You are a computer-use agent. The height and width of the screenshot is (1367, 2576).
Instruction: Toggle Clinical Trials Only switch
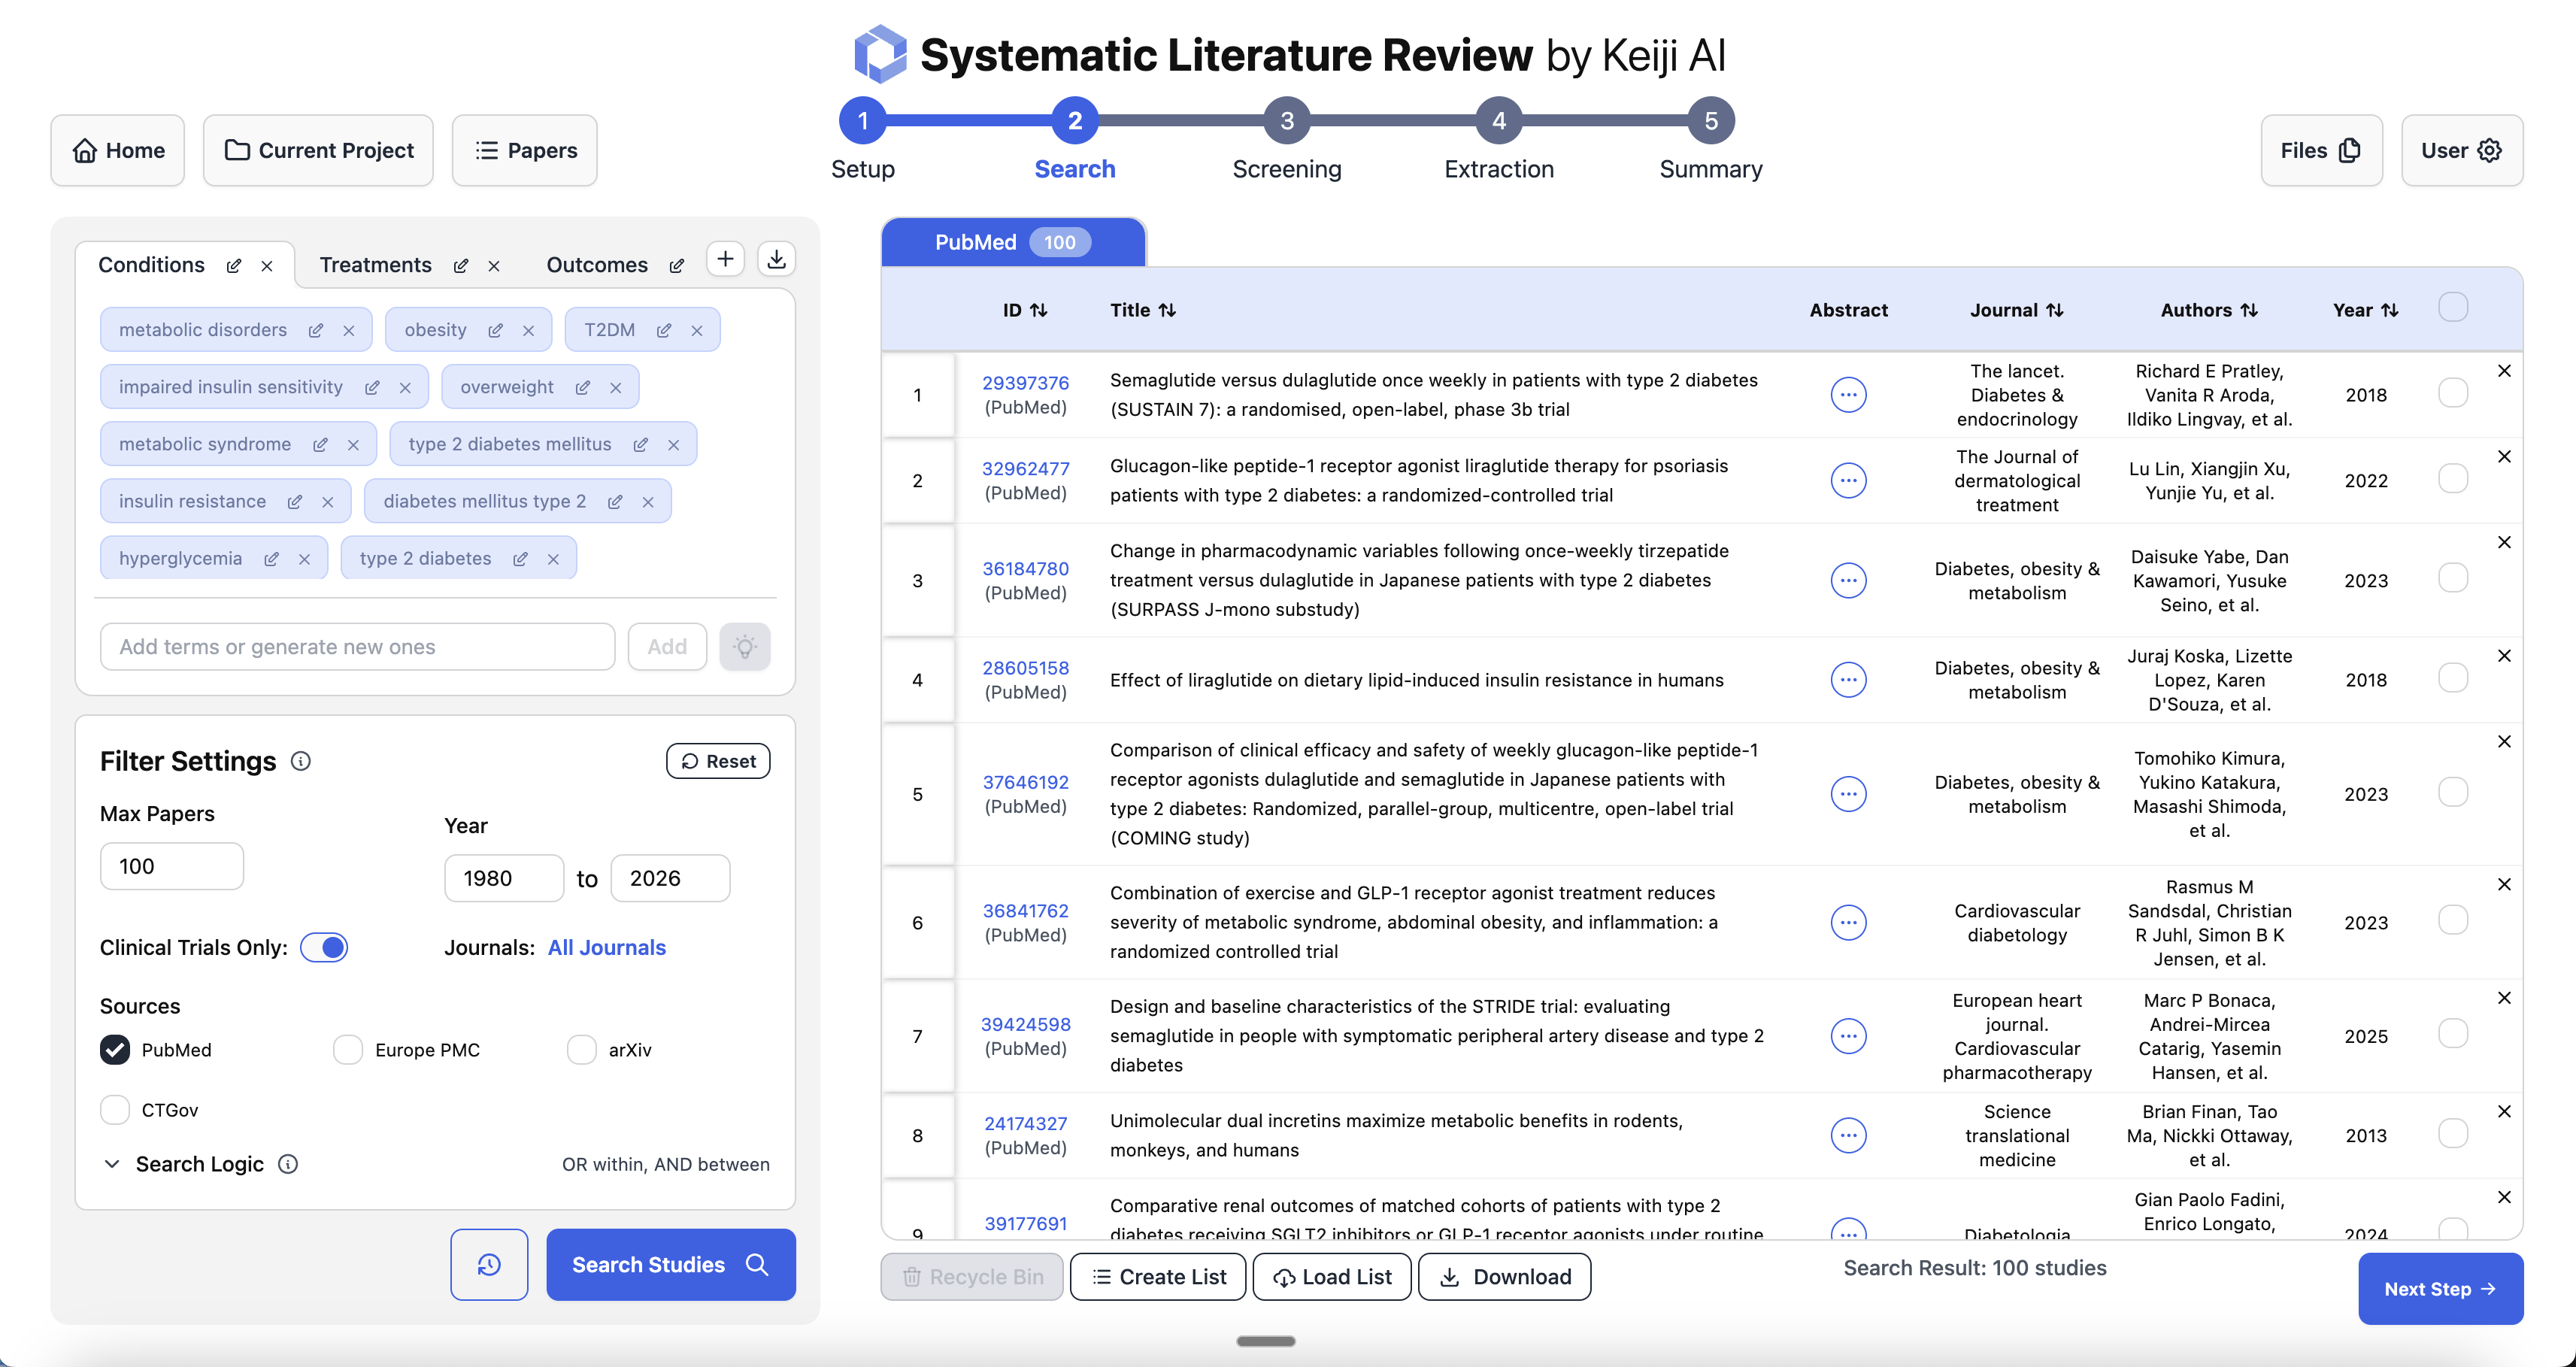click(324, 947)
